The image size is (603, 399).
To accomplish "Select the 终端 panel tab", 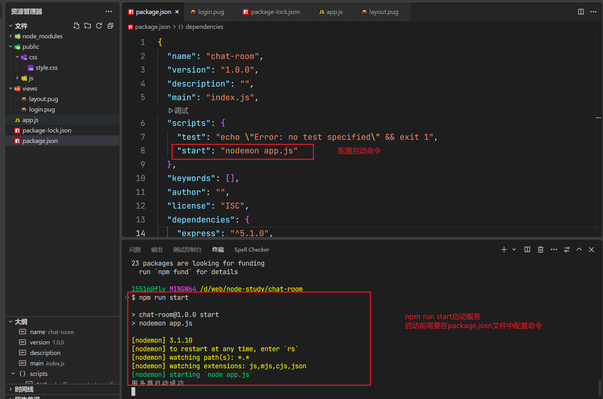I will [x=218, y=250].
